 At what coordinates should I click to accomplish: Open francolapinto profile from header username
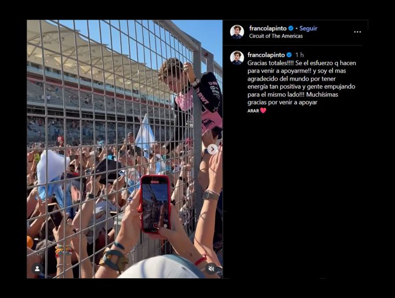268,28
